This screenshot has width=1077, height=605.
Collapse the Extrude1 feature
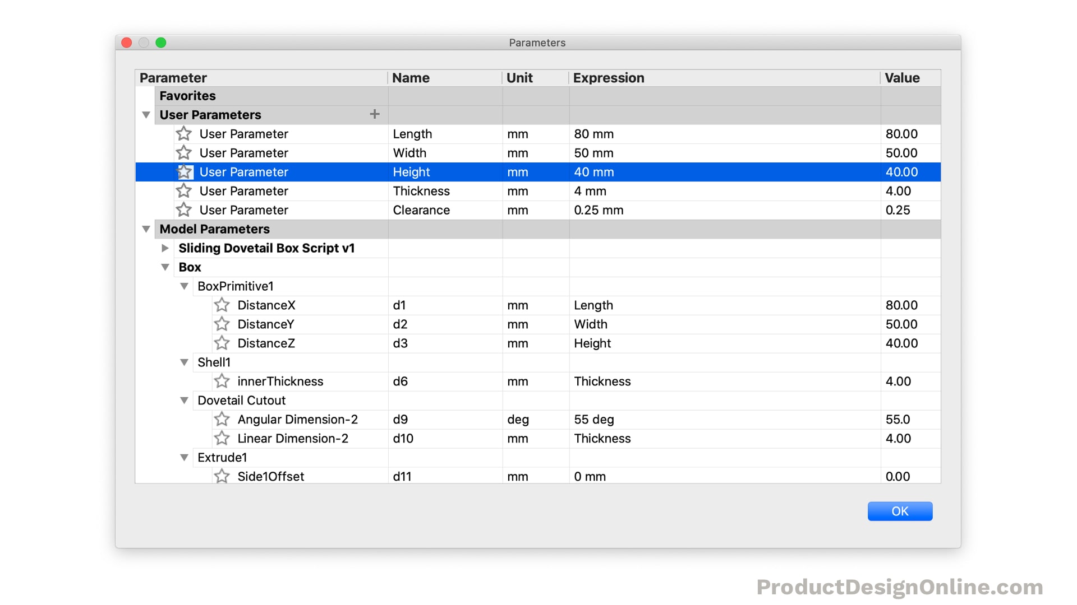click(184, 458)
